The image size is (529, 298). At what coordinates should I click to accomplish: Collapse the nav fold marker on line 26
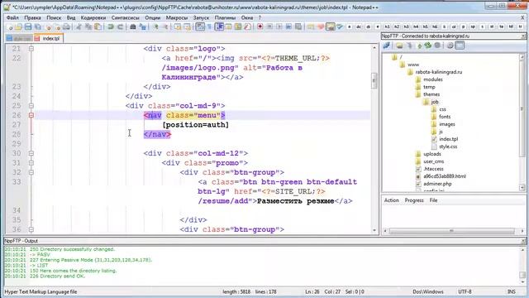point(31,115)
